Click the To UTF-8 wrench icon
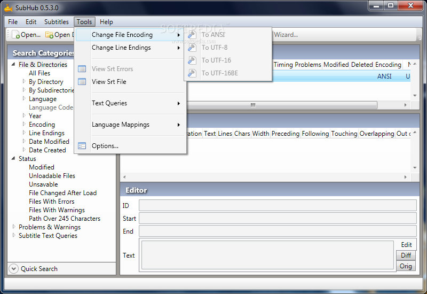 tap(192, 48)
